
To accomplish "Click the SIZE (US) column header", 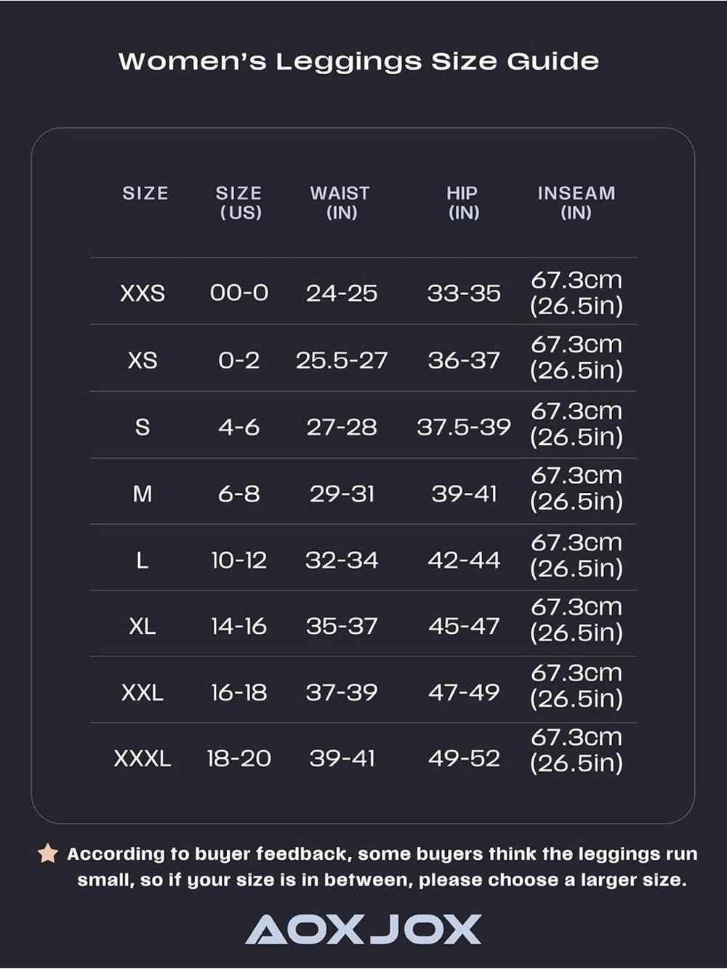I will tap(239, 203).
